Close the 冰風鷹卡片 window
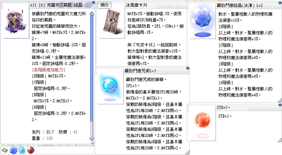 tap(188, 2)
